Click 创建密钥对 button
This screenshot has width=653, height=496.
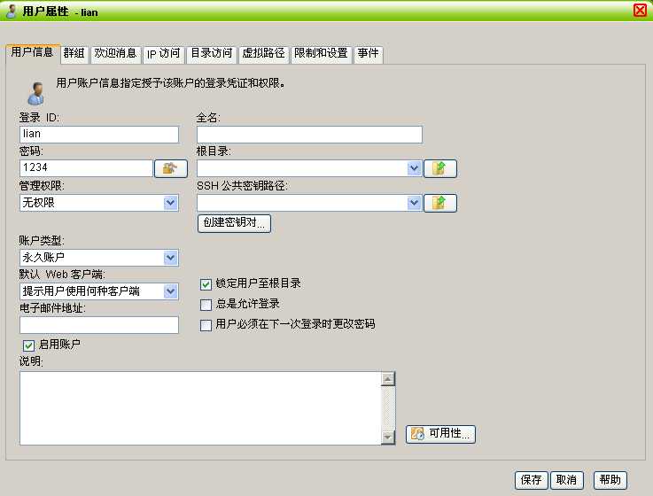click(x=234, y=223)
